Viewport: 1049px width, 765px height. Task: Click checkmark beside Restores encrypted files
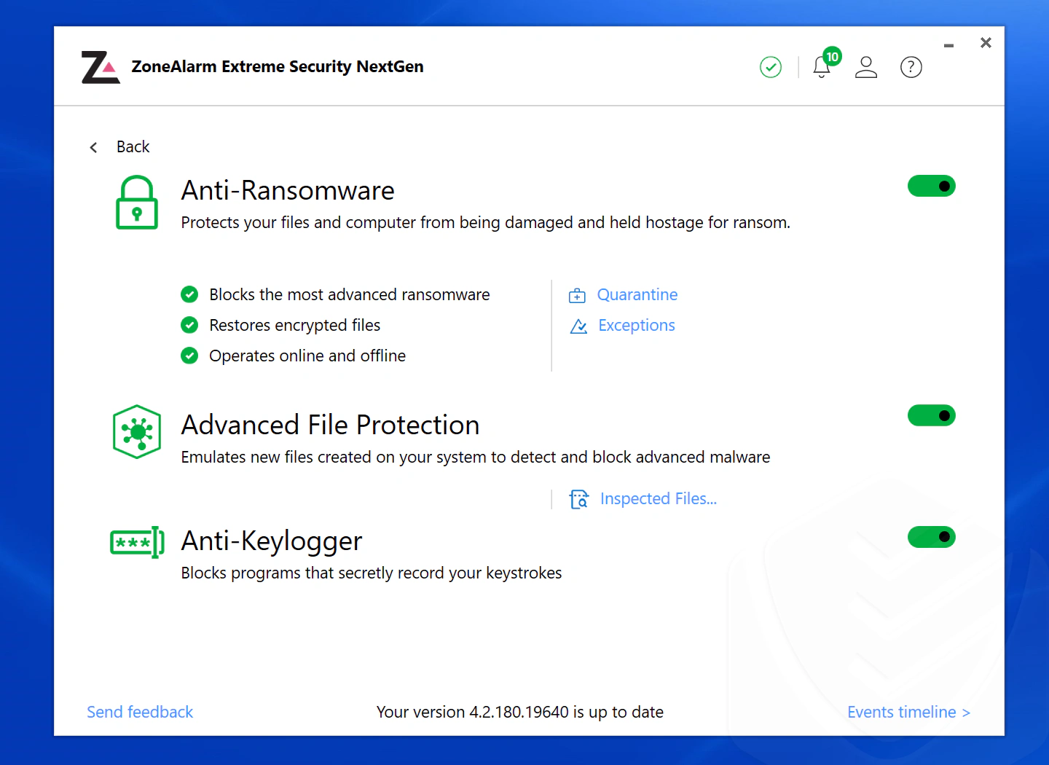(x=189, y=325)
